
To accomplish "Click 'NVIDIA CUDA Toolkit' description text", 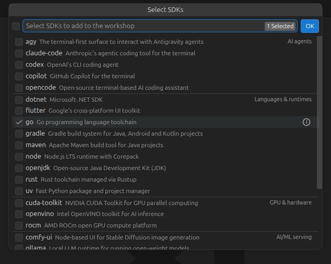I will click(x=132, y=203).
